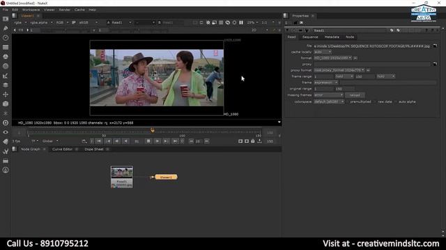Toggle the raw data checkbox
Viewport: 446px width, 250px height.
pyautogui.click(x=375, y=102)
